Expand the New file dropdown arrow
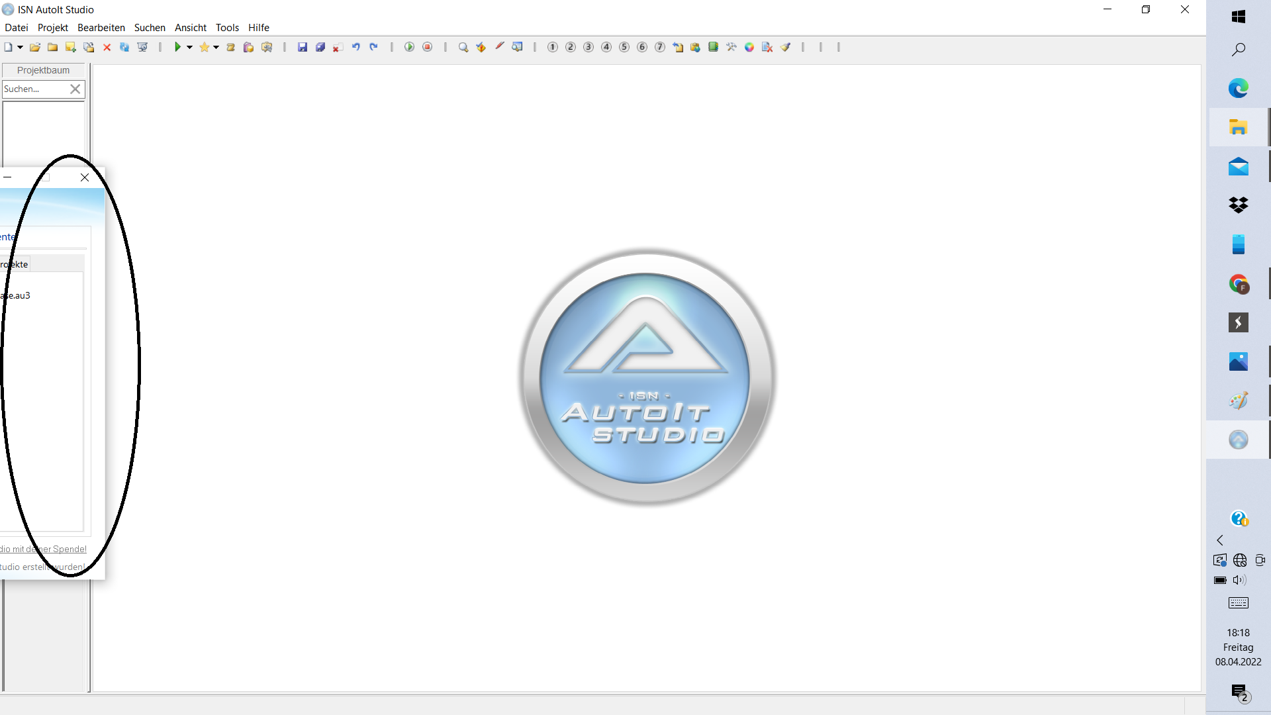The height and width of the screenshot is (715, 1271). (20, 47)
